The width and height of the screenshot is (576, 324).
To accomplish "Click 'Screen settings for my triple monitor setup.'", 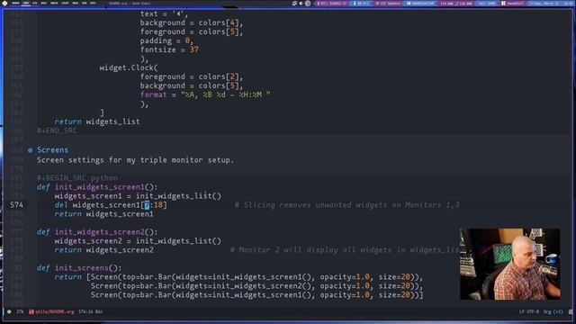I will coord(135,160).
